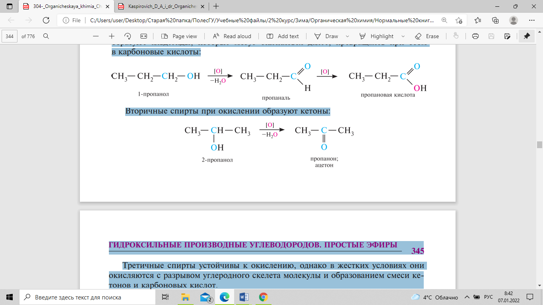The width and height of the screenshot is (543, 305).
Task: Toggle the touch writing hand icon
Action: [456, 36]
